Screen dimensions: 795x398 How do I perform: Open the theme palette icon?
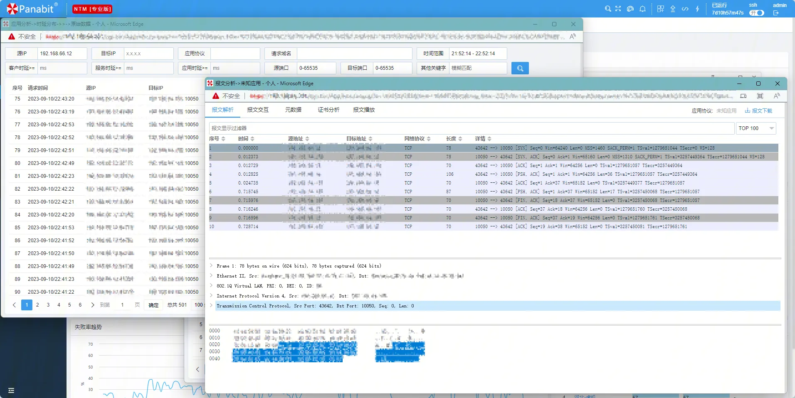tap(630, 9)
